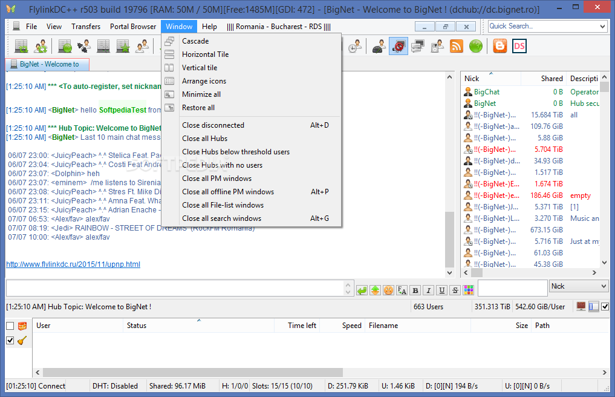Uncheck the user list visibility checkbox

pyautogui.click(x=605, y=306)
